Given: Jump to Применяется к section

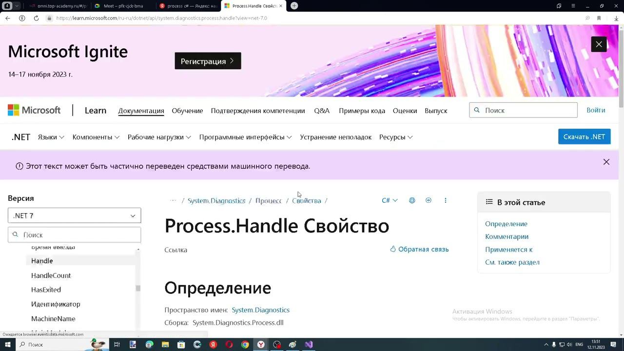Looking at the screenshot, I should click(508, 249).
